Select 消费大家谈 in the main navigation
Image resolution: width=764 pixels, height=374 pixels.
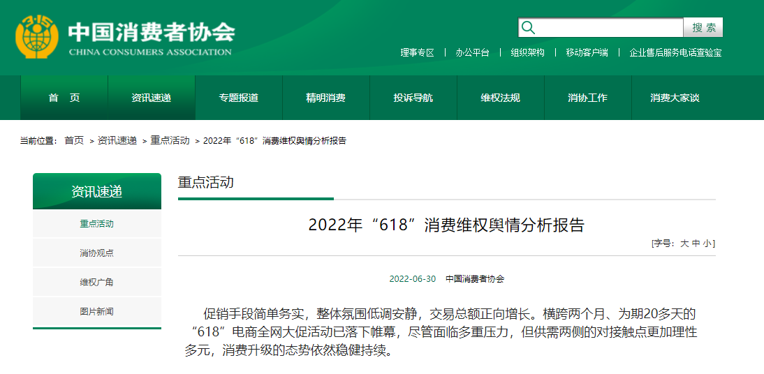pyautogui.click(x=675, y=98)
